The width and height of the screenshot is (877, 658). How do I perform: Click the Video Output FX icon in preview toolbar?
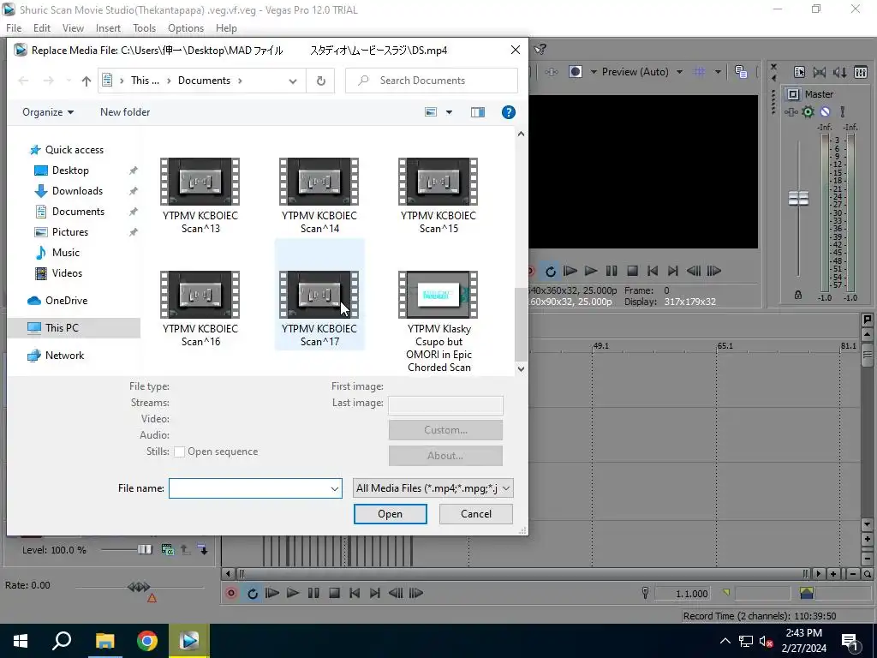pyautogui.click(x=552, y=72)
